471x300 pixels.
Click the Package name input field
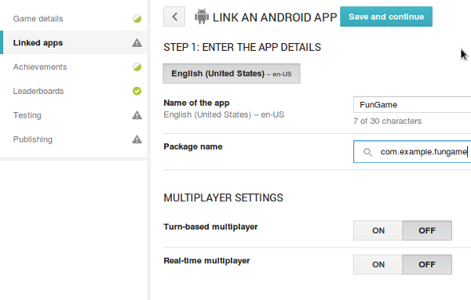412,152
